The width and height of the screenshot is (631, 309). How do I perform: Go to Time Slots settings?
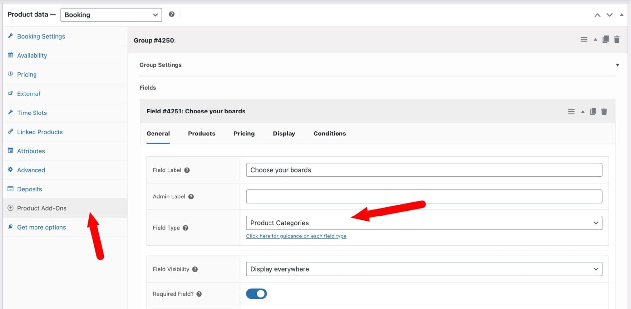[65, 113]
